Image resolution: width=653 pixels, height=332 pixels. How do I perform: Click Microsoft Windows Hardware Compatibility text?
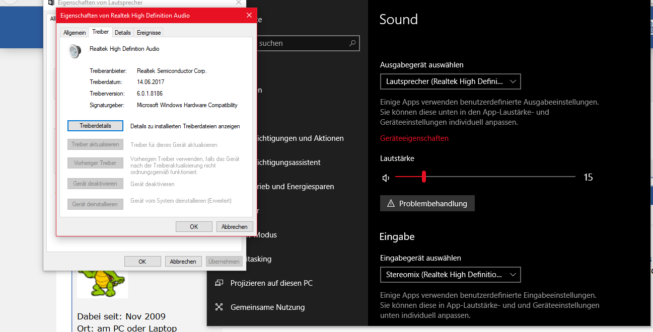point(187,105)
